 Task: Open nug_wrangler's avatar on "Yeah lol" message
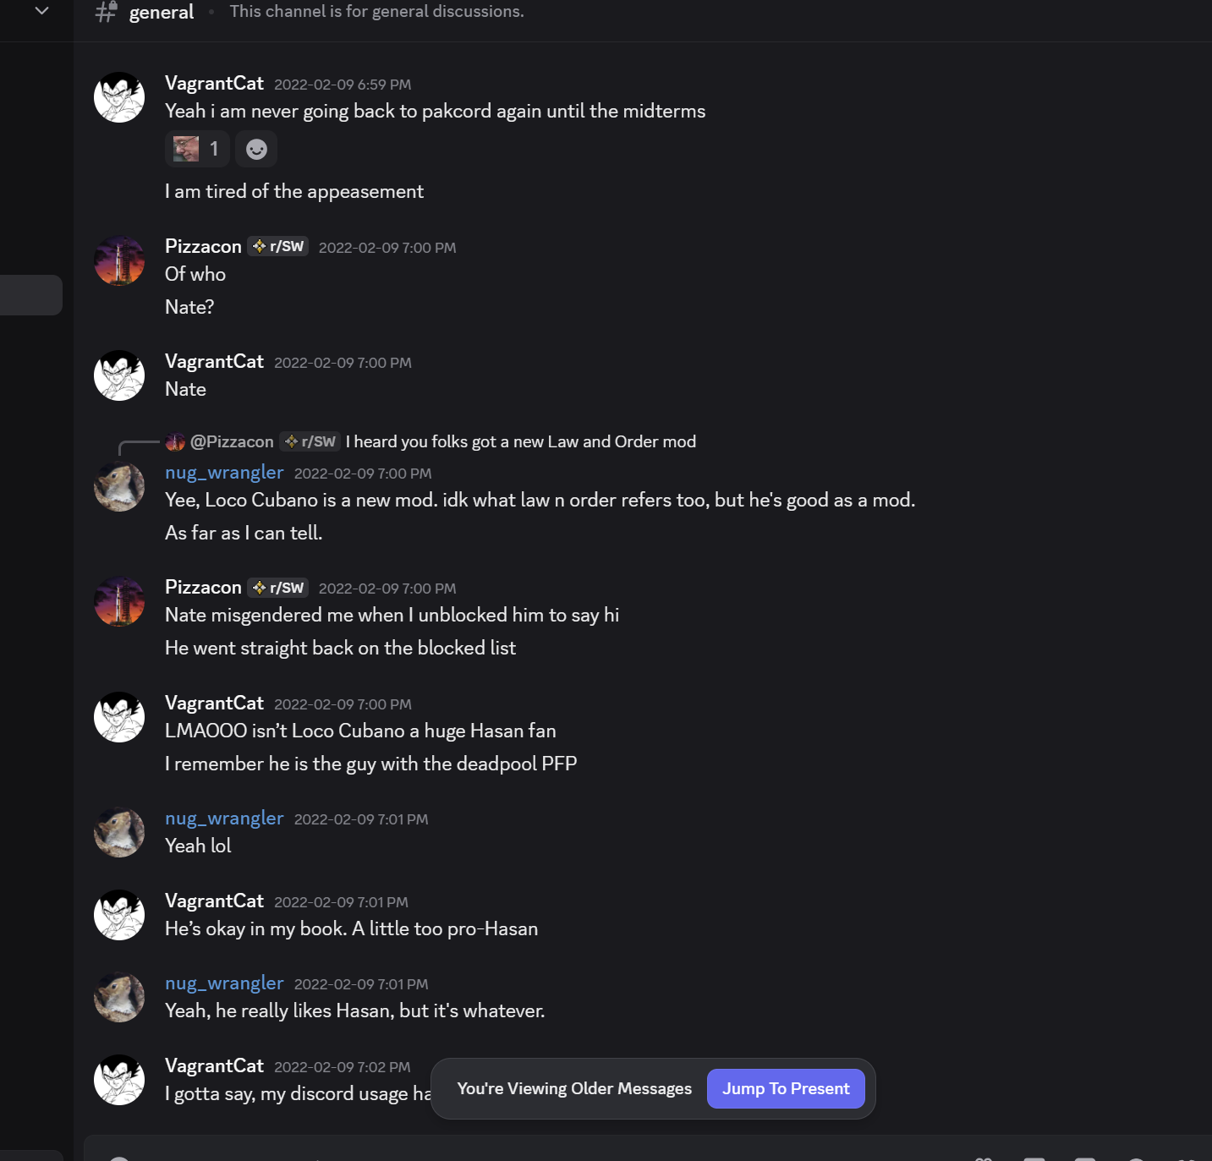(119, 832)
